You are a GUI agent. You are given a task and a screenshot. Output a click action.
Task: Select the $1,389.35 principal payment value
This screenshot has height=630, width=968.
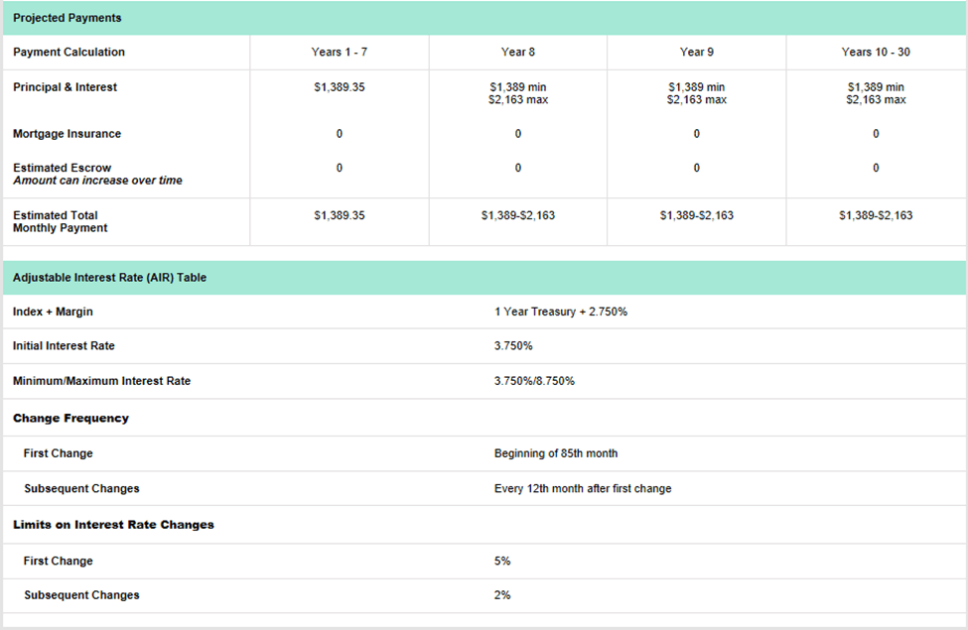click(339, 87)
